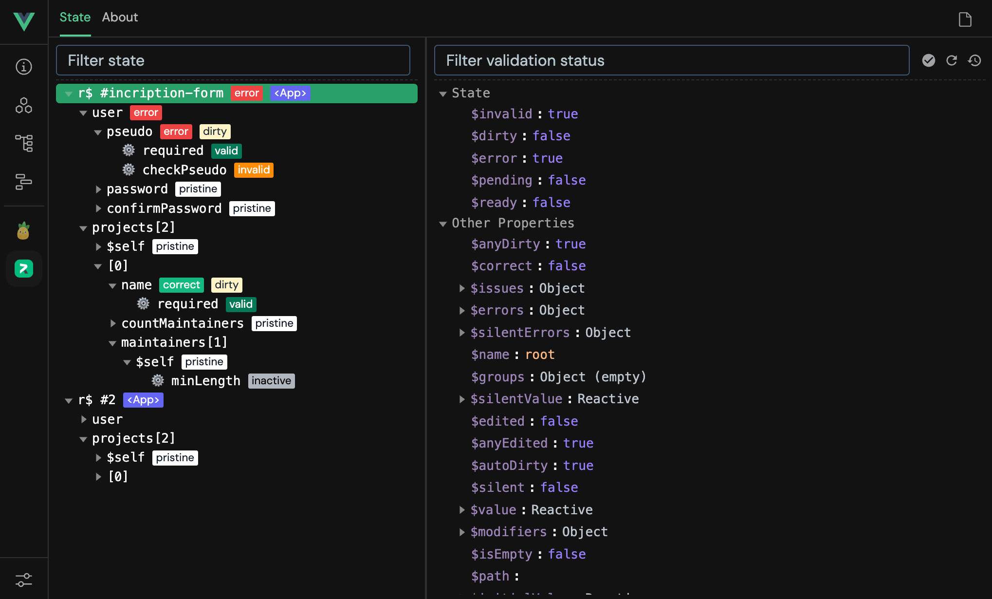Trigger validation via check-circle icon
The height and width of the screenshot is (599, 992).
pyautogui.click(x=929, y=60)
